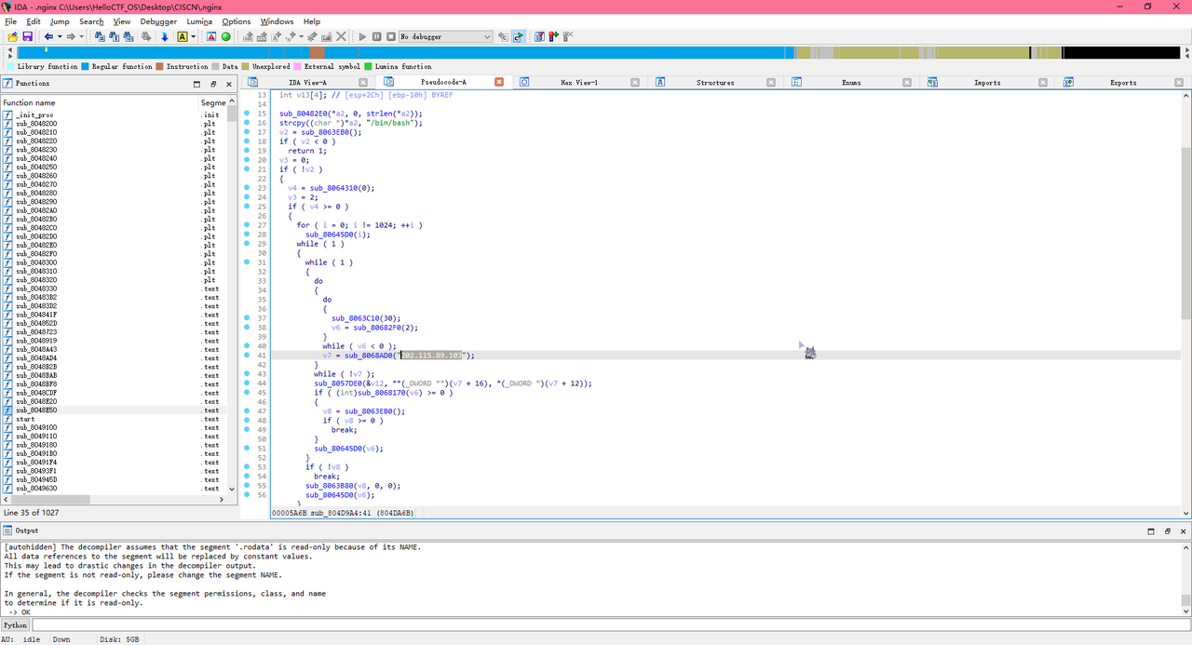1192x645 pixels.
Task: Close the IDA View-A tab
Action: pyautogui.click(x=361, y=83)
